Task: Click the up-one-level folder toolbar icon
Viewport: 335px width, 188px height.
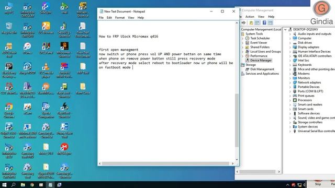Action: point(251,22)
